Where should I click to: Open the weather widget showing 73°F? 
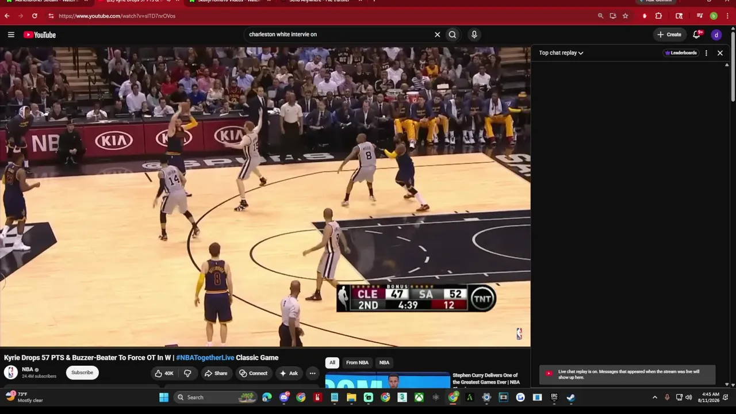pos(24,397)
